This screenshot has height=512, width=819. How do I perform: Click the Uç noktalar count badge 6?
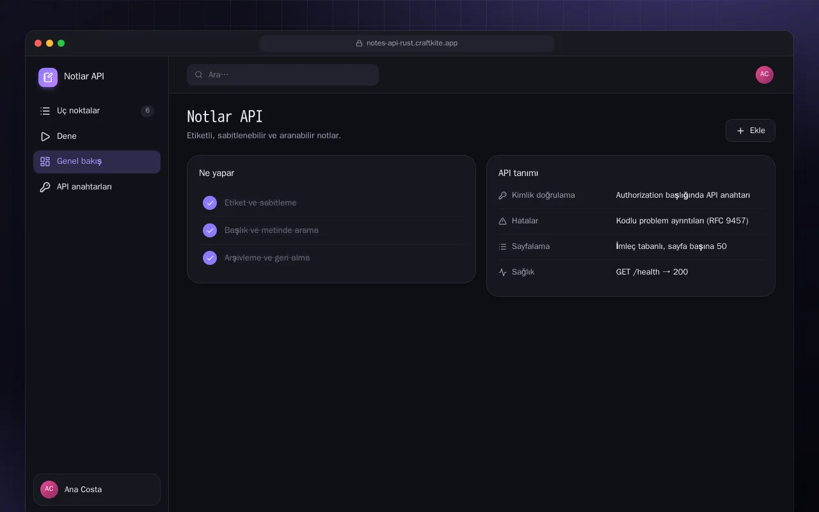tap(147, 111)
